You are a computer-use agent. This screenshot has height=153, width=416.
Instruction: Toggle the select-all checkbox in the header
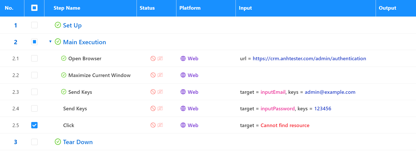click(34, 8)
